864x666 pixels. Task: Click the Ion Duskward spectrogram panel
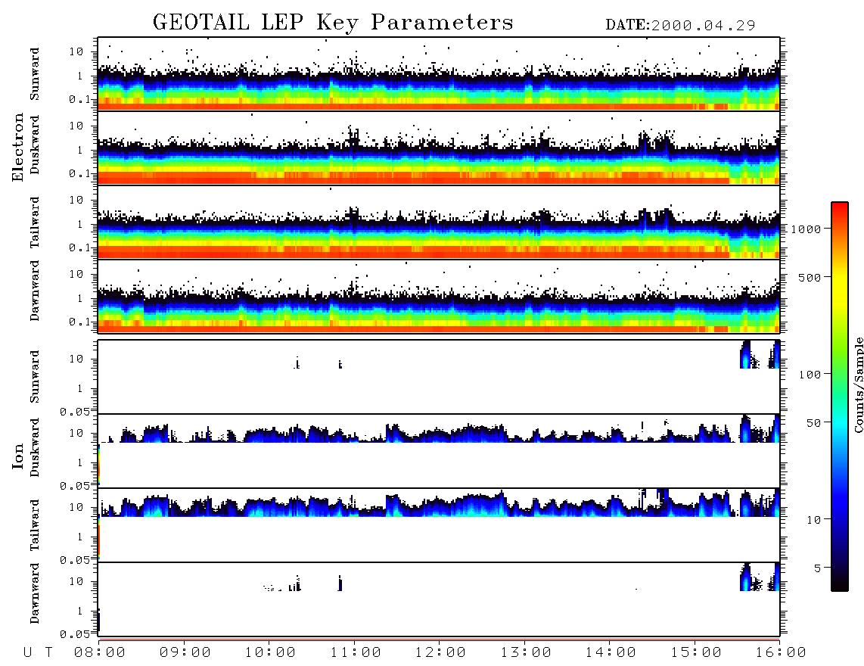click(439, 450)
